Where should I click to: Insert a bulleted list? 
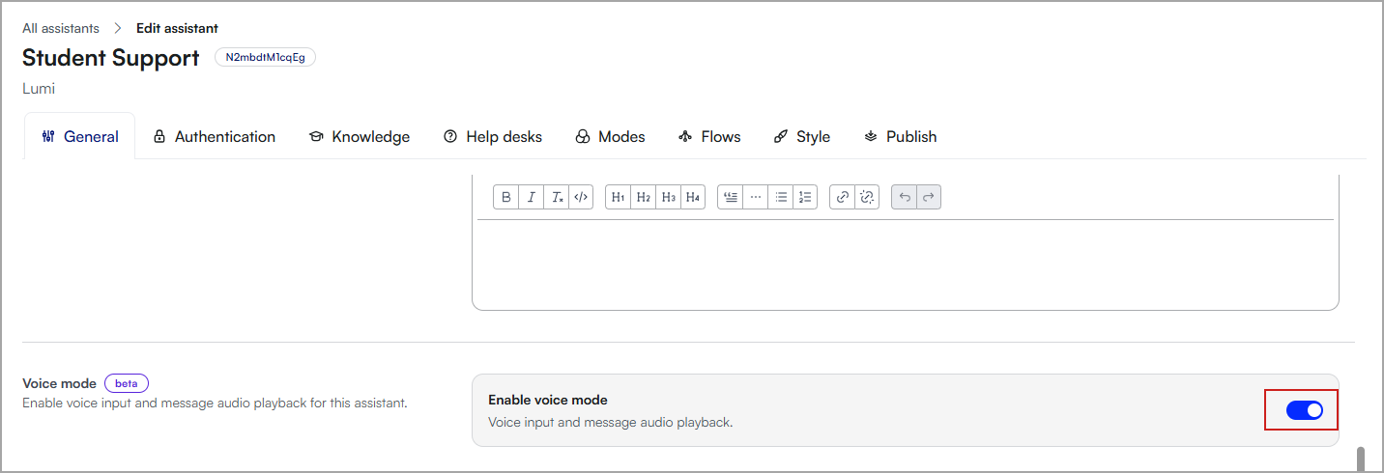[781, 197]
